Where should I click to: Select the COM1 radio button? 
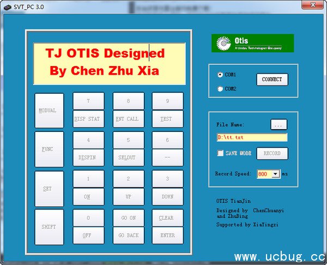[x=220, y=75]
